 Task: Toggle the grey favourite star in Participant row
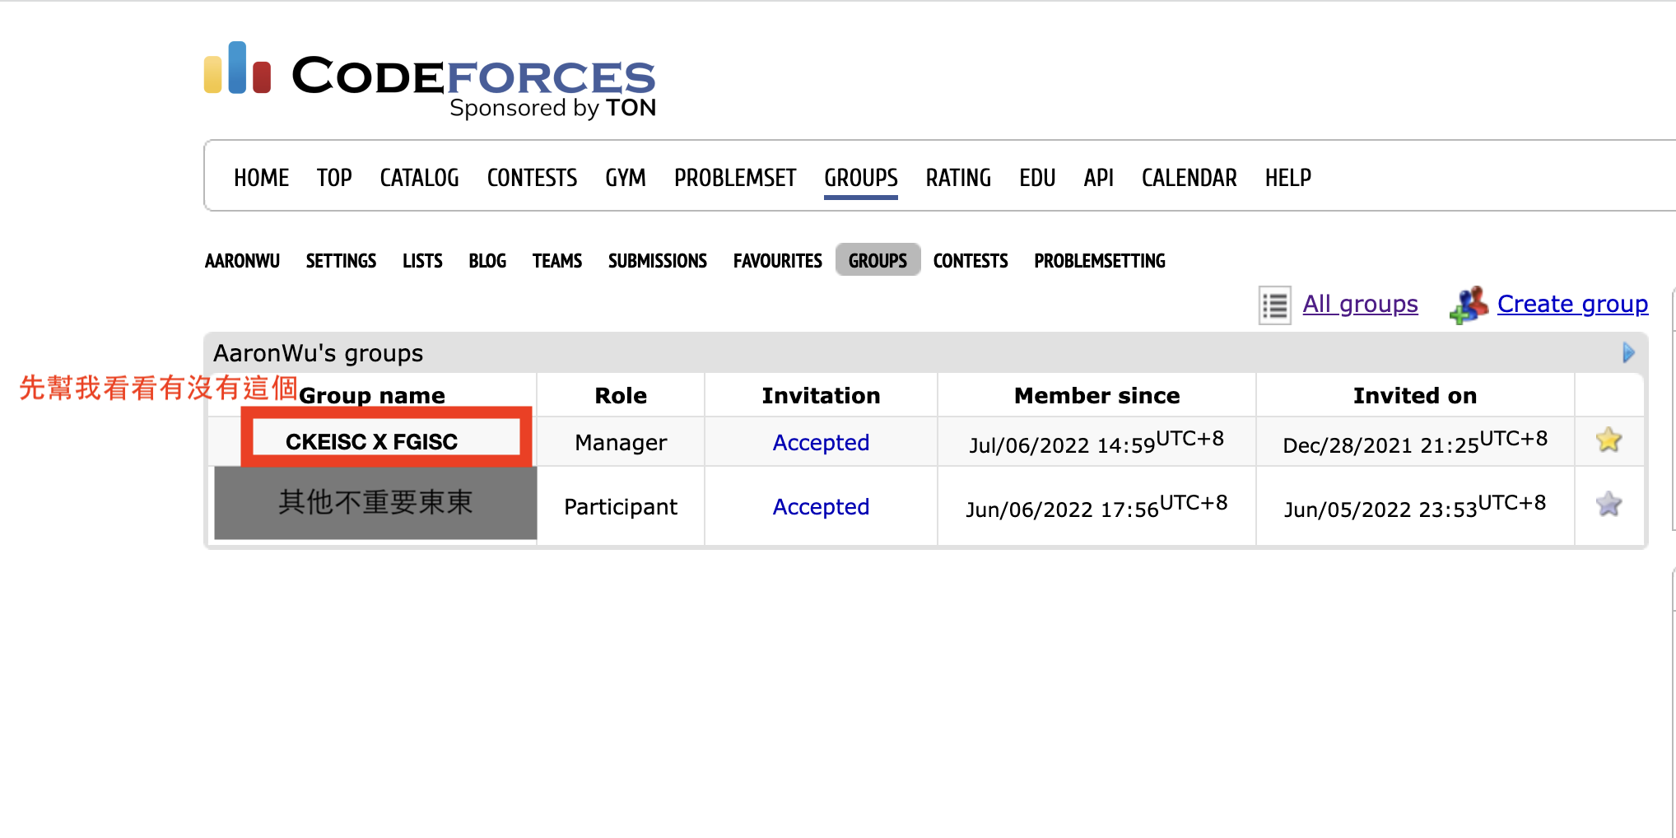(1608, 505)
